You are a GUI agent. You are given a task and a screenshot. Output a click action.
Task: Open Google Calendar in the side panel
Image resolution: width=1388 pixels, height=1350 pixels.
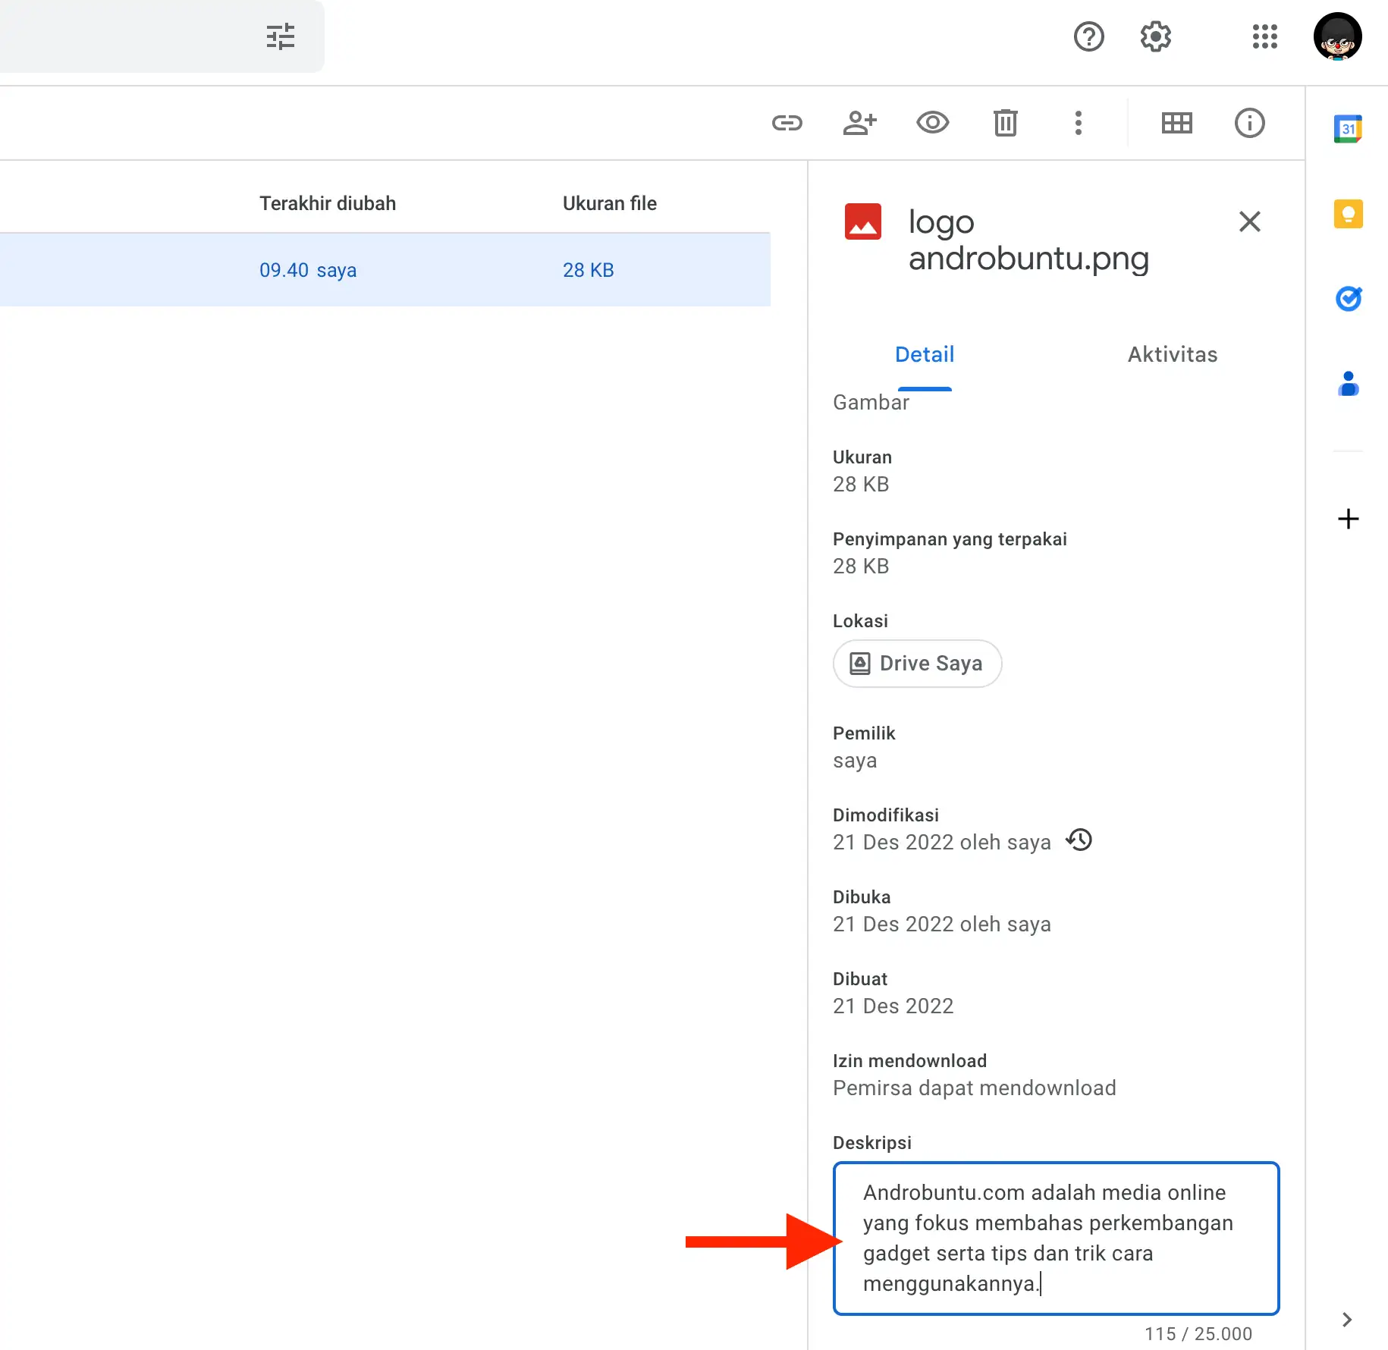(1349, 128)
